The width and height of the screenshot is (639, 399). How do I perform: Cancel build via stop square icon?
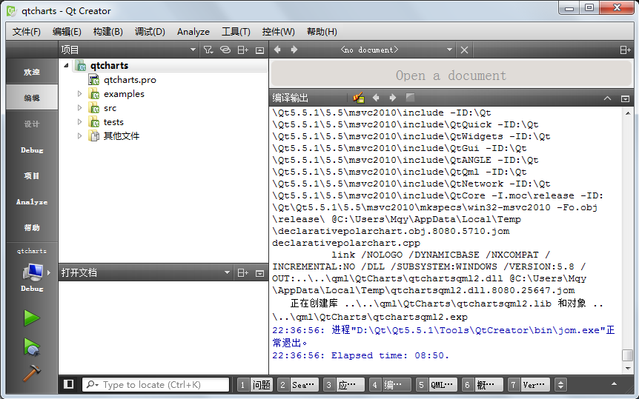pos(410,97)
